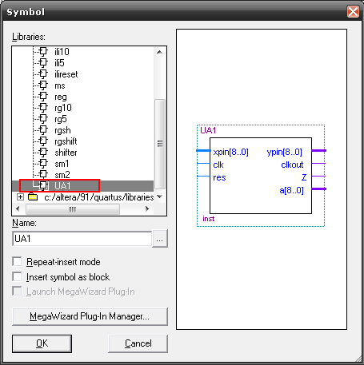Select the text label 'shifter'
364x365 pixels.
pos(66,153)
